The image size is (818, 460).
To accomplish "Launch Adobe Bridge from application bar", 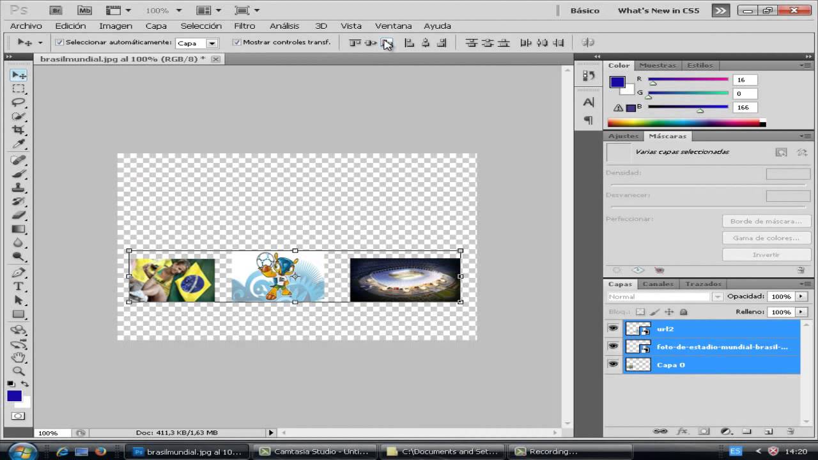I will click(56, 10).
